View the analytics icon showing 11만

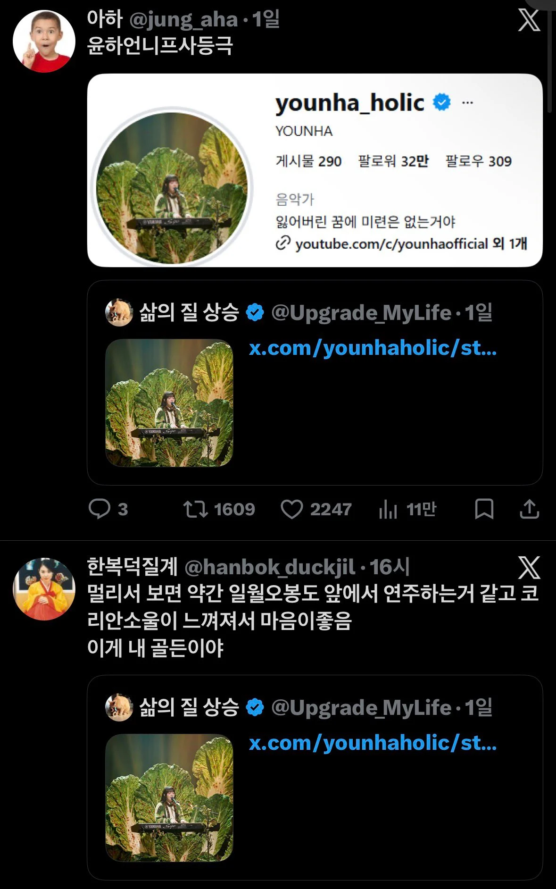point(388,509)
